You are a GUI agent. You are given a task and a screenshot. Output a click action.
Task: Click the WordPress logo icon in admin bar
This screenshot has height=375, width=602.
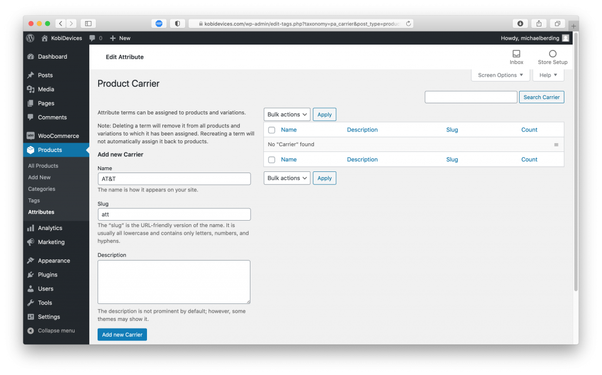(x=31, y=38)
